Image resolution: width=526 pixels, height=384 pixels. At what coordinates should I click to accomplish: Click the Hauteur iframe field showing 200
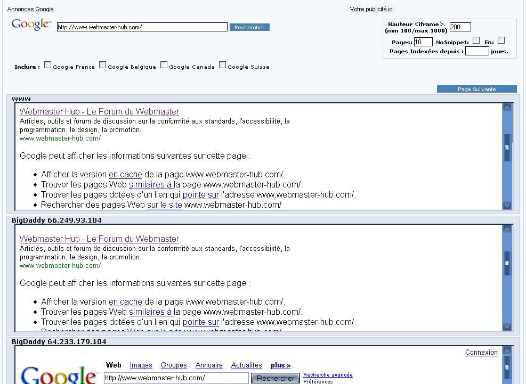click(460, 27)
